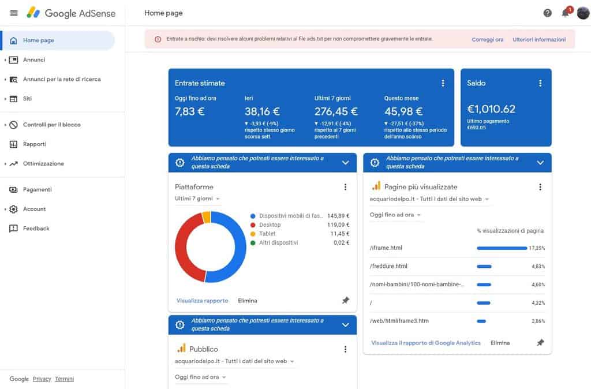Select Home page in the sidebar
Image resolution: width=591 pixels, height=389 pixels.
coord(58,40)
